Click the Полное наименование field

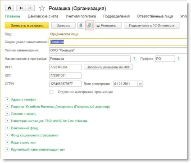click(x=118, y=50)
